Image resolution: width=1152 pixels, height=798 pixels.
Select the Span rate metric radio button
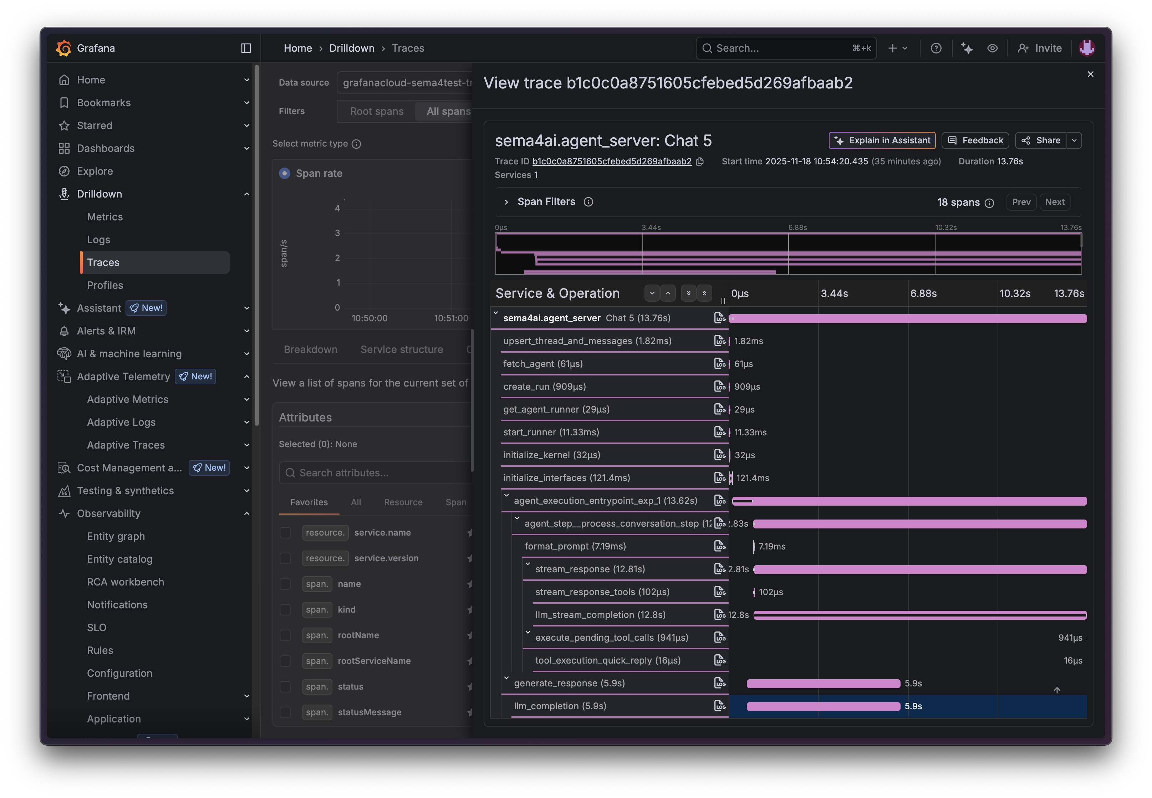pyautogui.click(x=285, y=173)
